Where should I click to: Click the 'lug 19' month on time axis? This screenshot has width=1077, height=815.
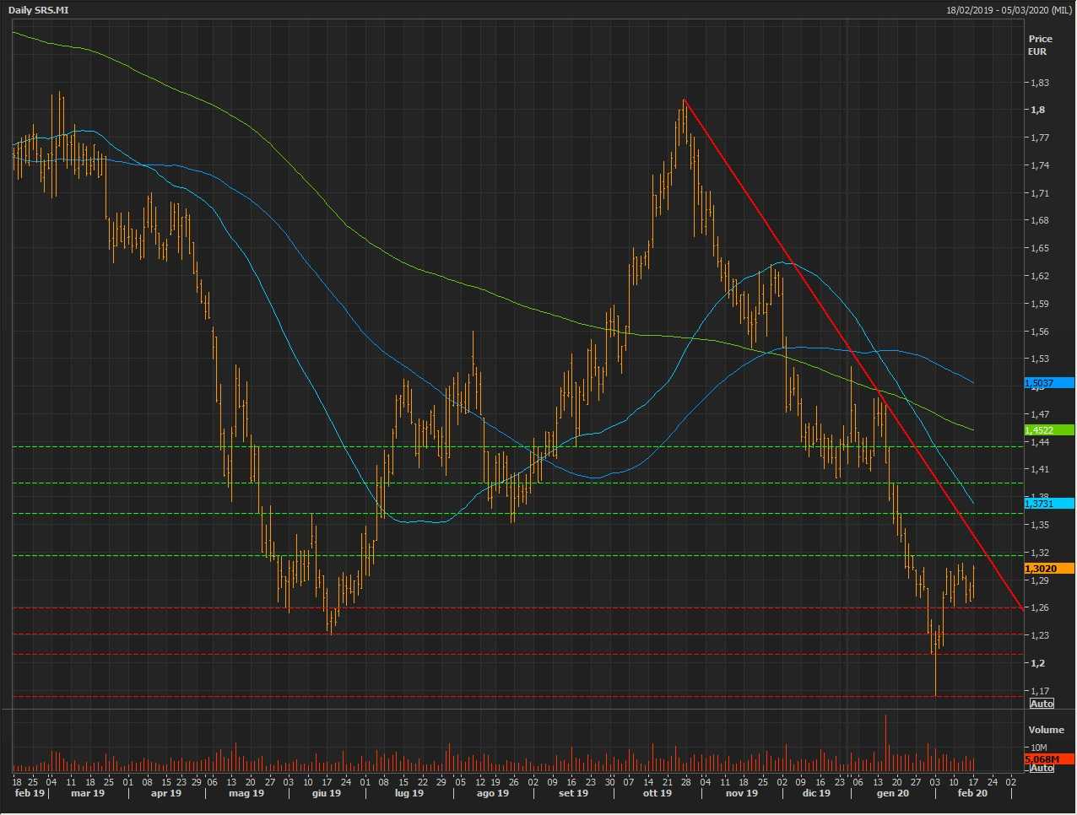click(x=409, y=793)
